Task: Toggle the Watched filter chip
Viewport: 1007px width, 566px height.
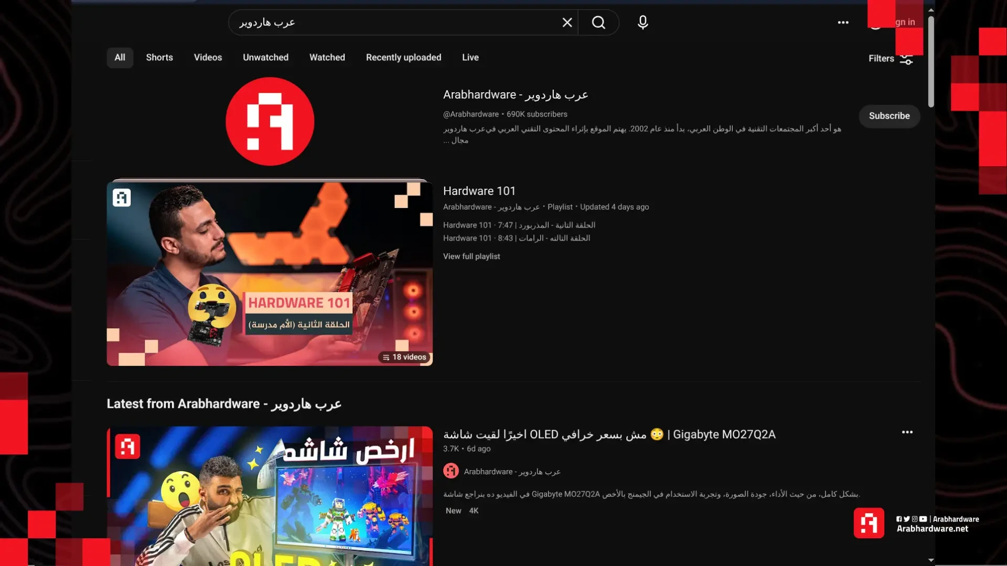Action: (x=327, y=58)
